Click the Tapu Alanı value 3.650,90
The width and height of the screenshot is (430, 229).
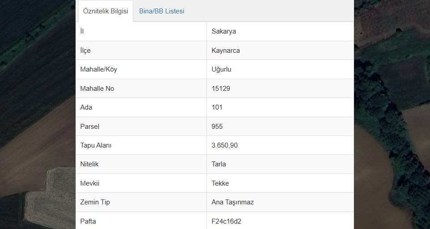point(224,145)
